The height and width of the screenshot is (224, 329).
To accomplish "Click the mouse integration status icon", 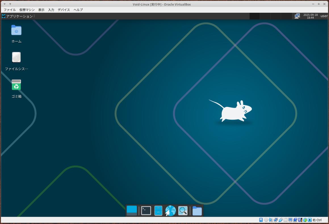I will pyautogui.click(x=305, y=220).
